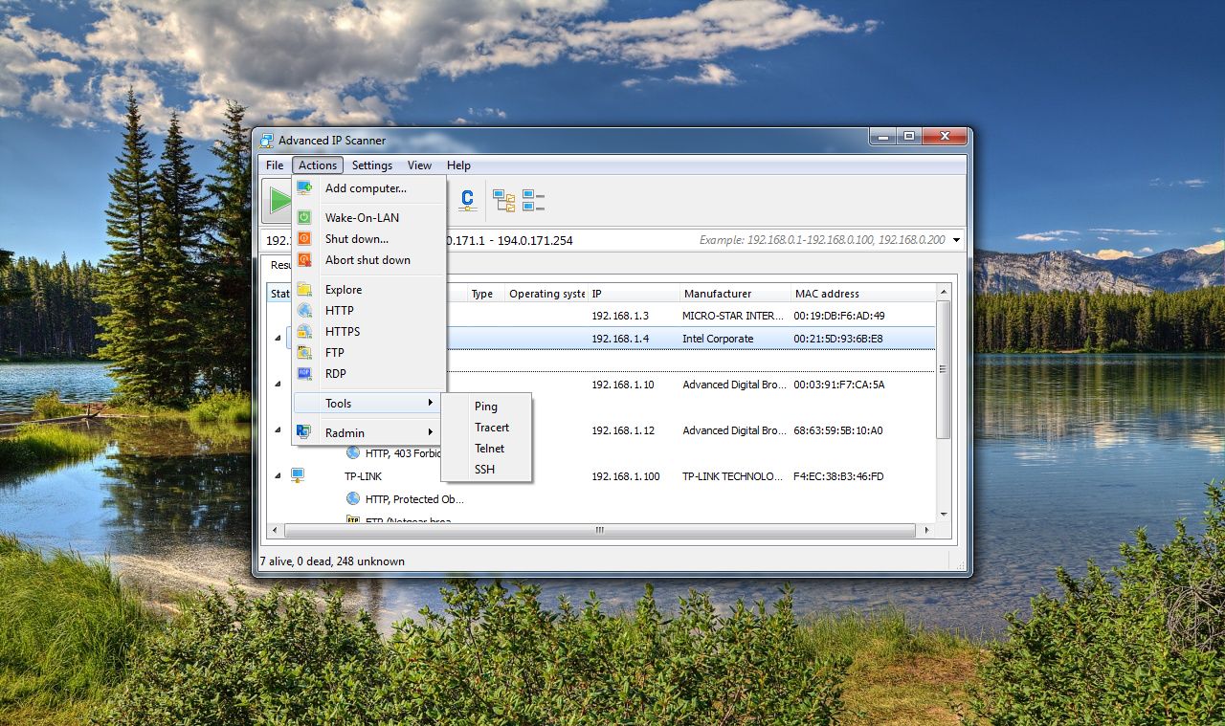Open the File menu
This screenshot has height=726, width=1225.
[x=275, y=165]
